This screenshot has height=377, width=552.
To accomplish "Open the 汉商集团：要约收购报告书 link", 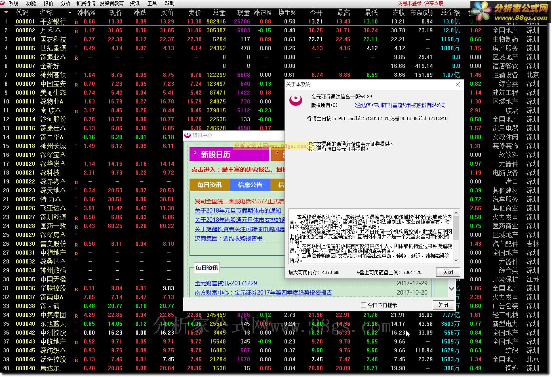I will (229, 238).
